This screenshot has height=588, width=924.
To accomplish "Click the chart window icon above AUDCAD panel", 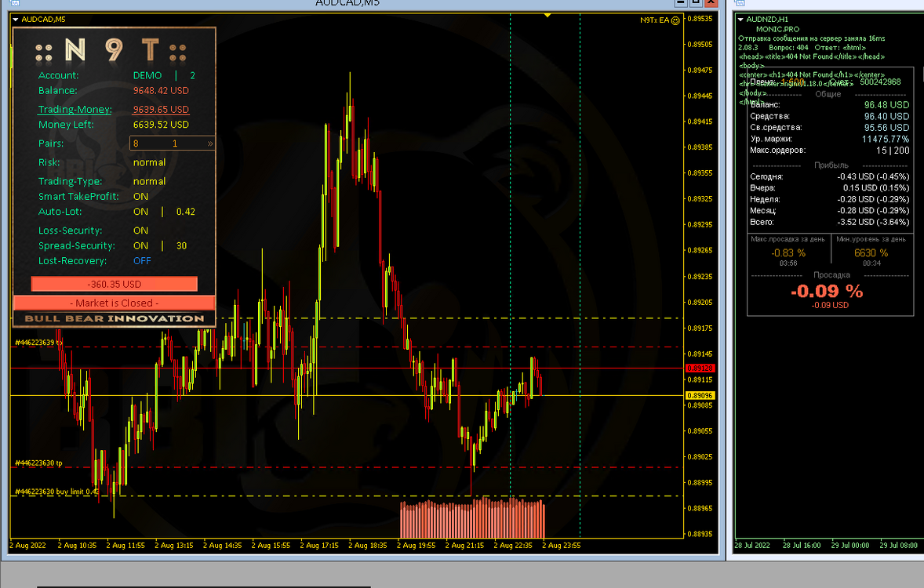I will pos(14,3).
